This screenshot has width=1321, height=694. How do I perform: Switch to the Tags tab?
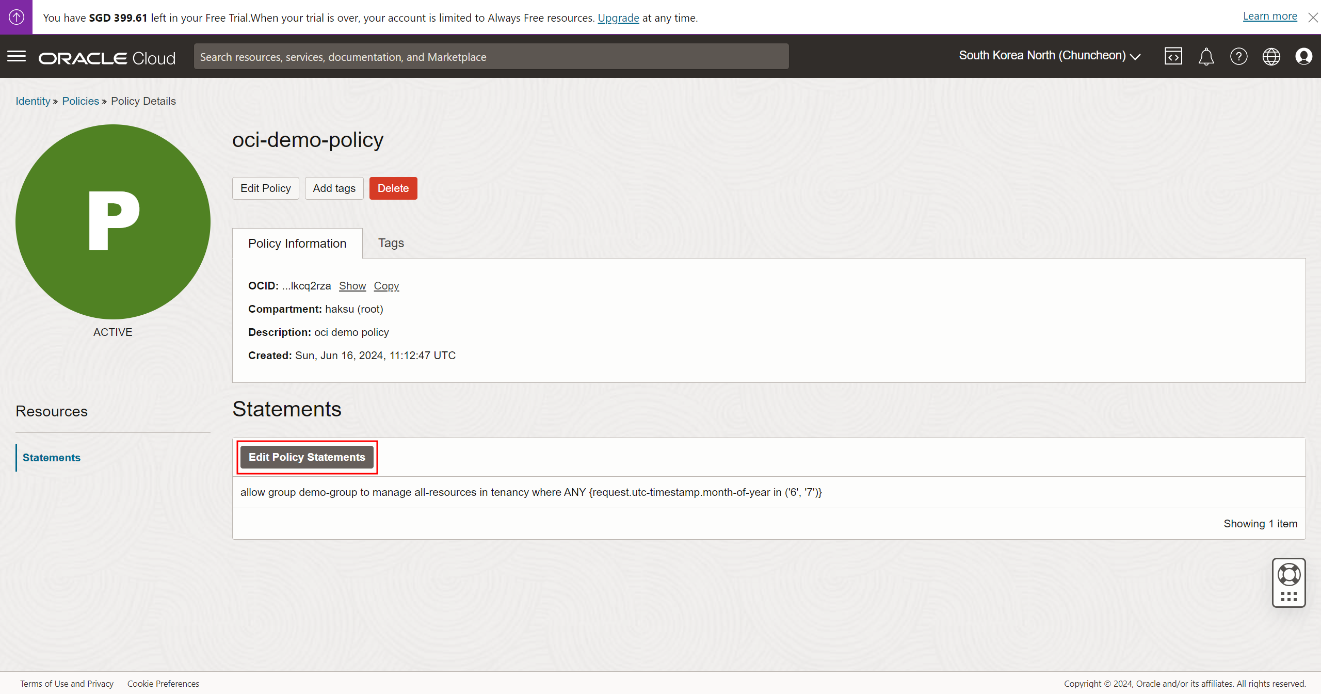click(x=391, y=243)
